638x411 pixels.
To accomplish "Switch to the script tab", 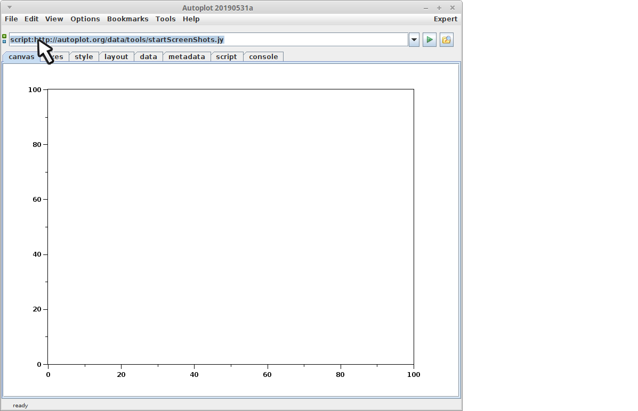I will point(227,57).
